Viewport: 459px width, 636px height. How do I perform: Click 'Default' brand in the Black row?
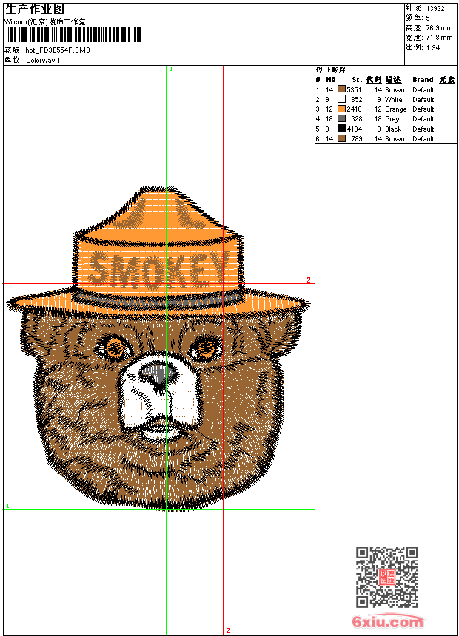pos(423,129)
